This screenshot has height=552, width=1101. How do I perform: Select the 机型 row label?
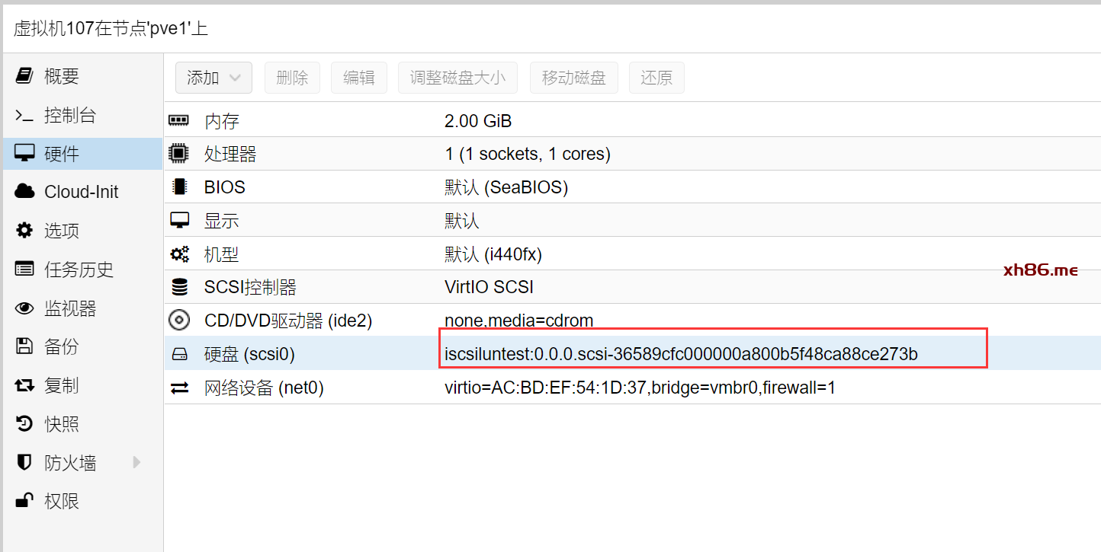click(x=222, y=254)
